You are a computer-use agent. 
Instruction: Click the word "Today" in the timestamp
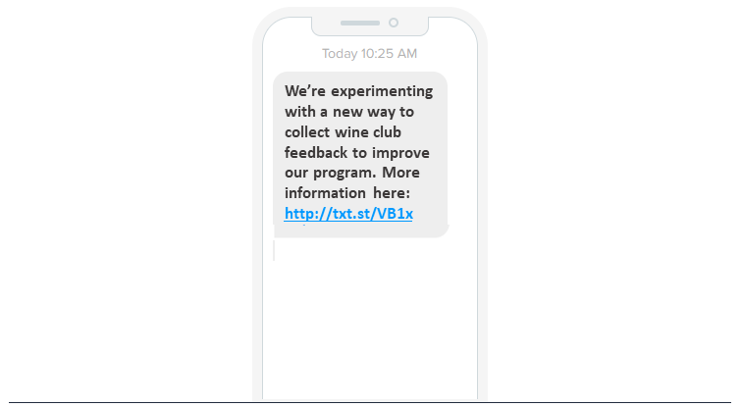point(340,53)
